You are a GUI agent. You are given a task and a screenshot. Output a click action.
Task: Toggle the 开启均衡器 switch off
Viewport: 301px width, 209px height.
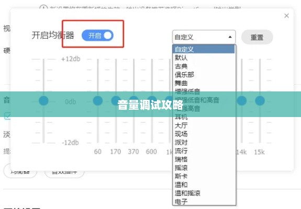[x=97, y=36]
